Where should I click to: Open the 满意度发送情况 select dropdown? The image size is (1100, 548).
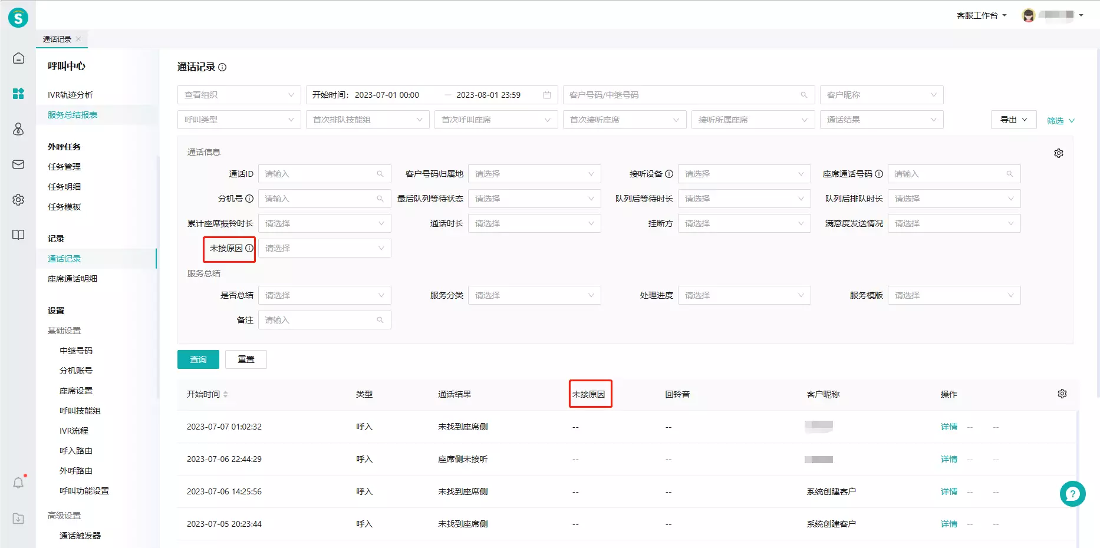tap(954, 223)
